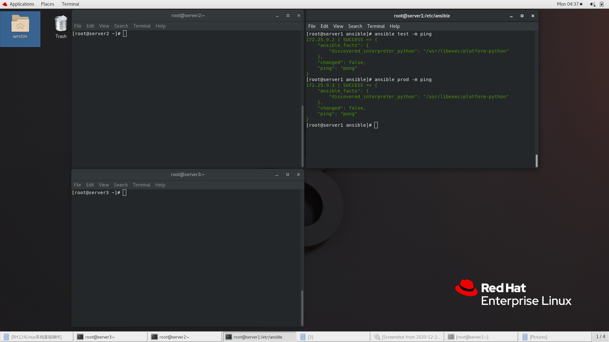Click the Red Hat logo beside Applications
Image resolution: width=609 pixels, height=342 pixels.
point(5,4)
